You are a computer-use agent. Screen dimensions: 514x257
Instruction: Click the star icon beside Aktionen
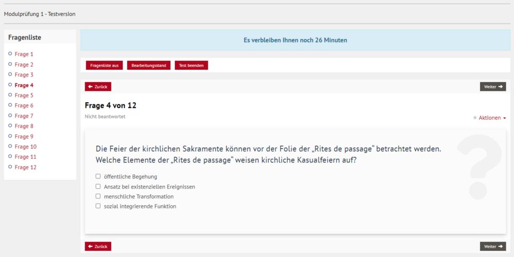[x=474, y=118]
